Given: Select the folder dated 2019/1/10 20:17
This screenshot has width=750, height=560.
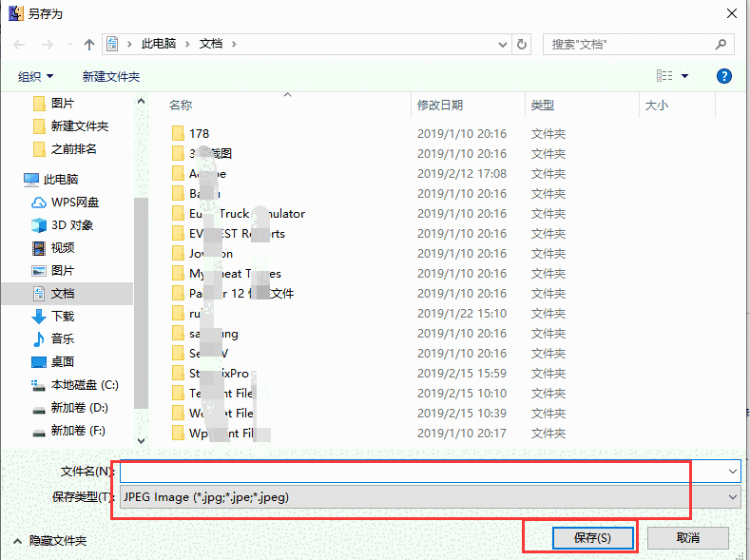Looking at the screenshot, I should click(x=368, y=434).
